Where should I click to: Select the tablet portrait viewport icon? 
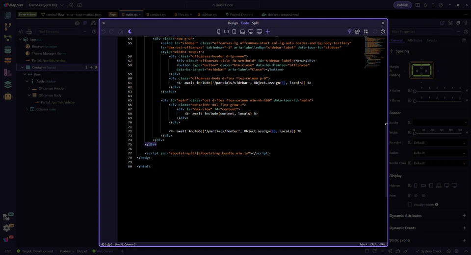(235, 31)
